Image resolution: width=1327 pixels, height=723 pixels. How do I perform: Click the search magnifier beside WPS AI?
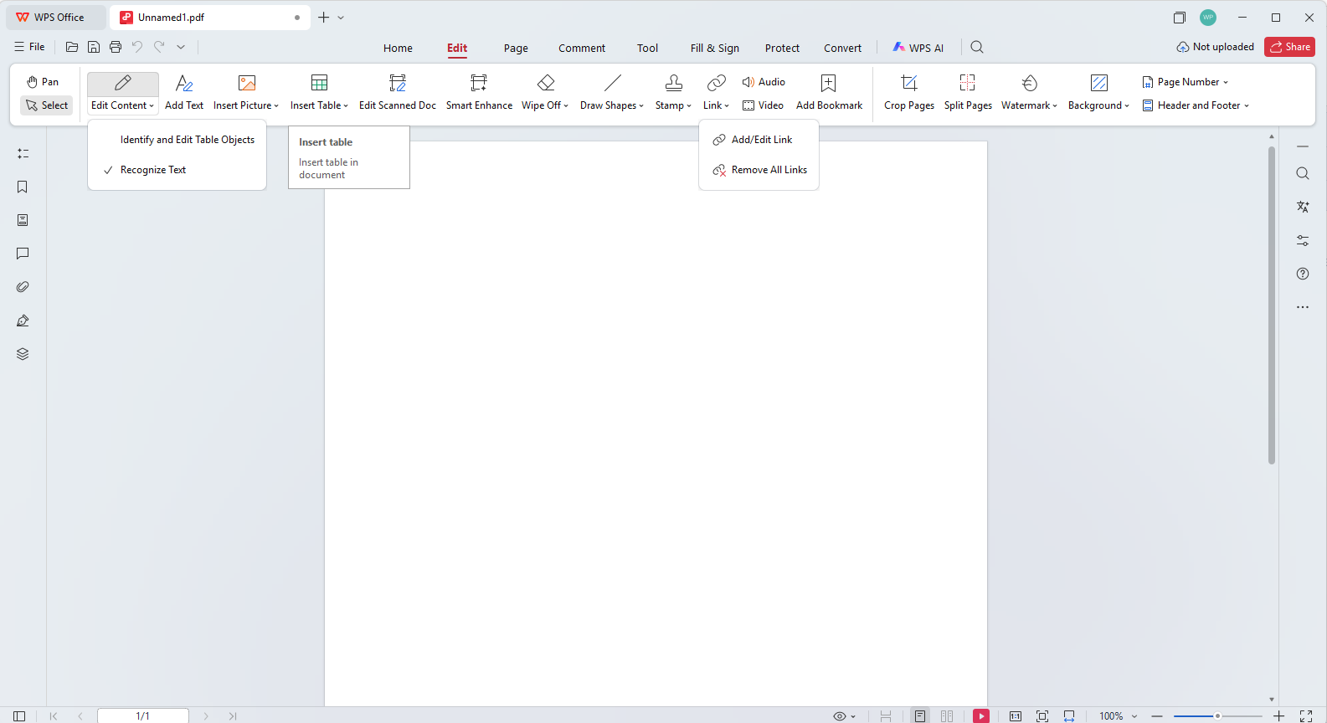[x=977, y=47]
